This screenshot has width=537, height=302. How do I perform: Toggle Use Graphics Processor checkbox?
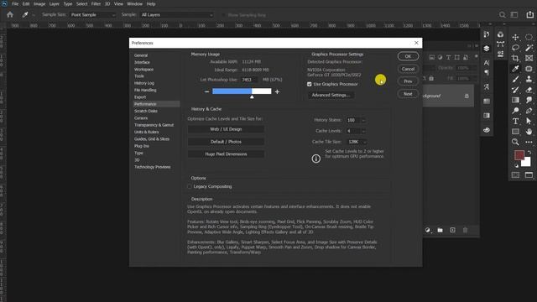click(x=310, y=84)
